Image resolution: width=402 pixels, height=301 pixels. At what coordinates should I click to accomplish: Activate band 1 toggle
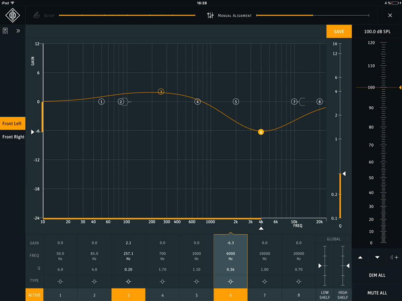60,295
